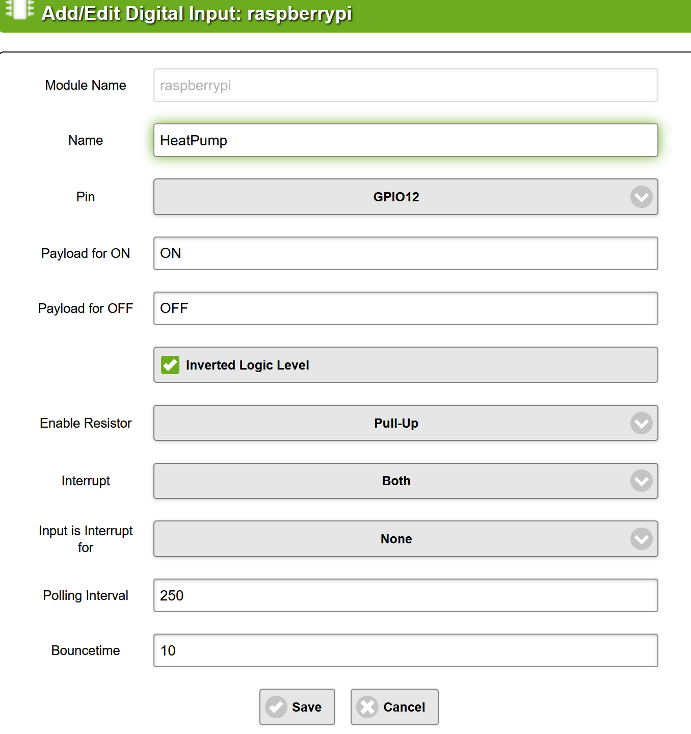691x734 pixels.
Task: Uncheck the Inverted Logic Level checkbox
Action: (x=170, y=365)
